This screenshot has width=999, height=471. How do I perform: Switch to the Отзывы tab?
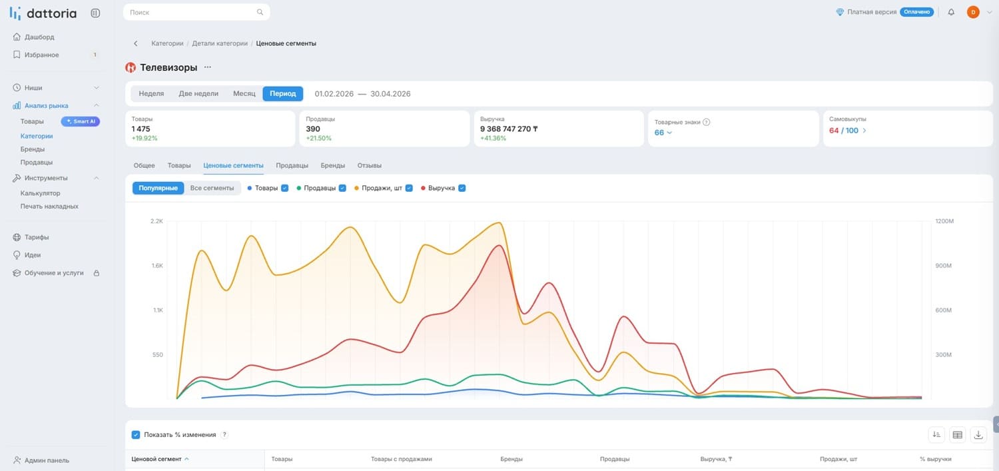tap(370, 165)
